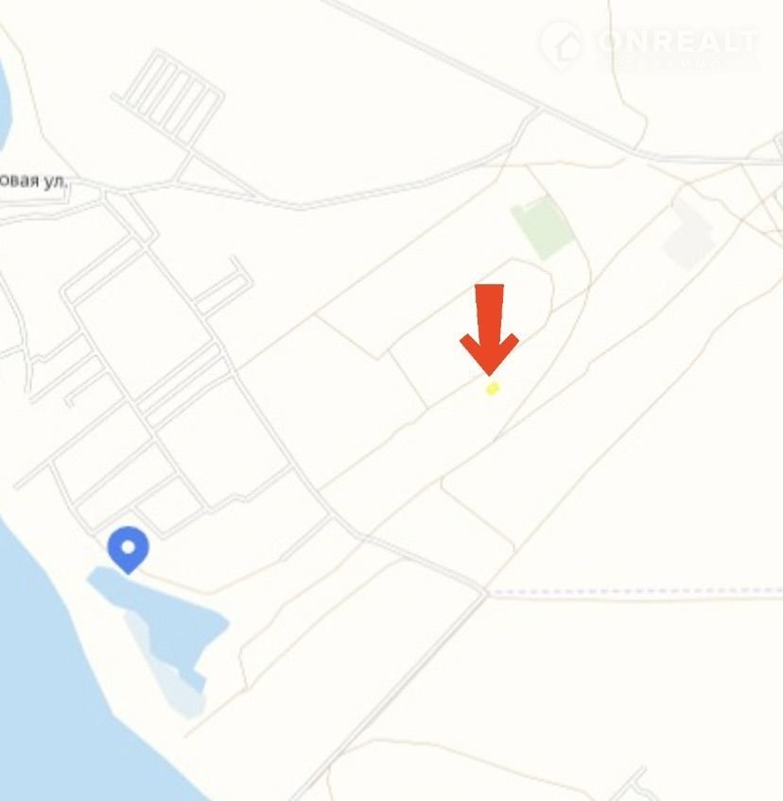The height and width of the screenshot is (801, 783).
Task: Select the U-shaped dead-end street in the left district
Action: point(224,286)
